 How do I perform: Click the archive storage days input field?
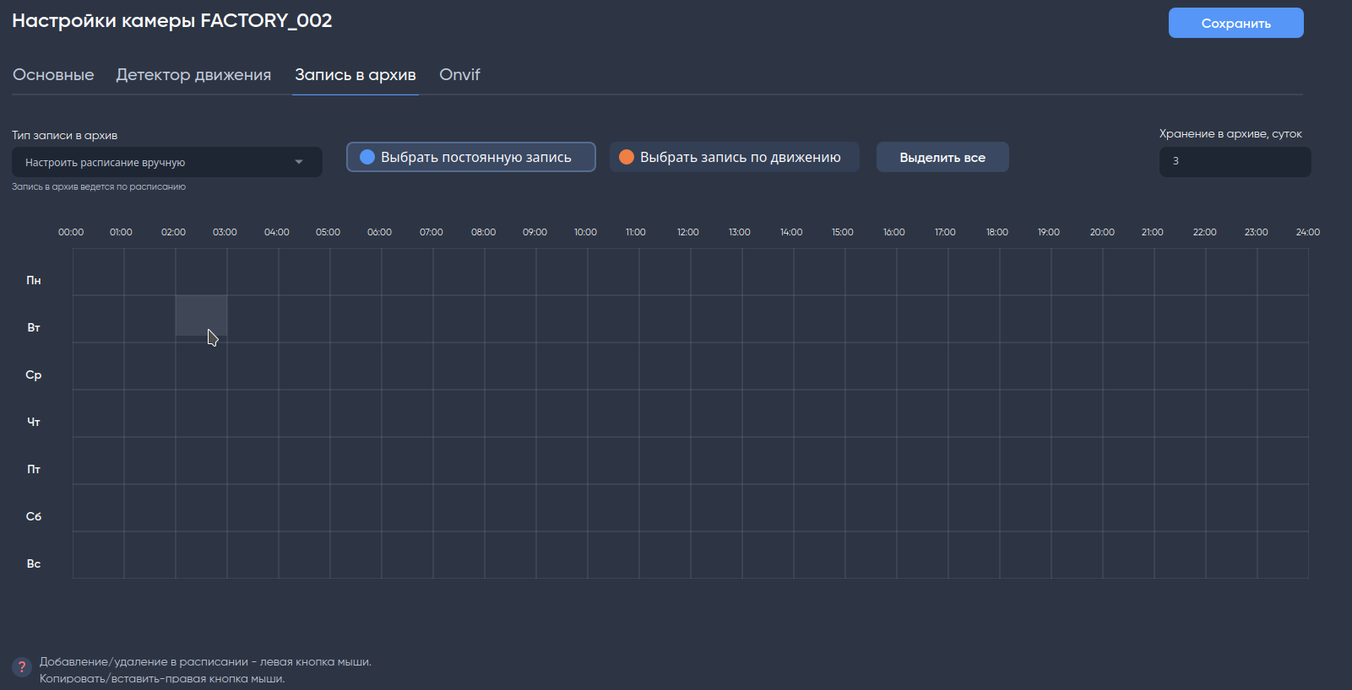click(1235, 162)
